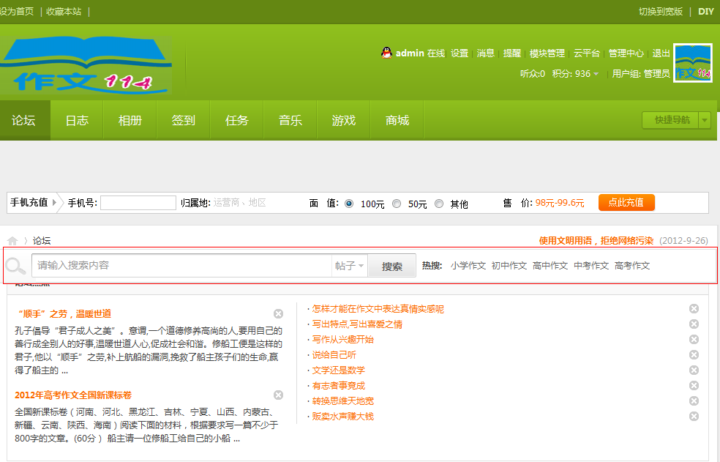Open the 模块管理 link
The image size is (720, 462).
(x=547, y=53)
